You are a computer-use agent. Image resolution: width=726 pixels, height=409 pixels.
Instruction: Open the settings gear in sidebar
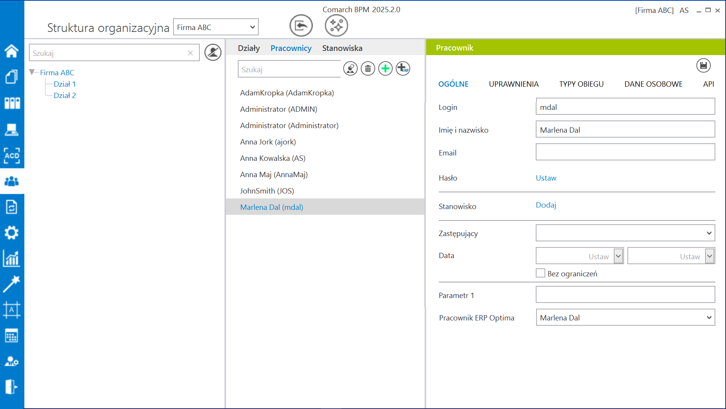pos(11,233)
